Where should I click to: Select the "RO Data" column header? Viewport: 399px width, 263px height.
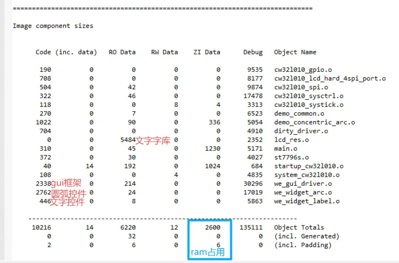click(x=122, y=52)
